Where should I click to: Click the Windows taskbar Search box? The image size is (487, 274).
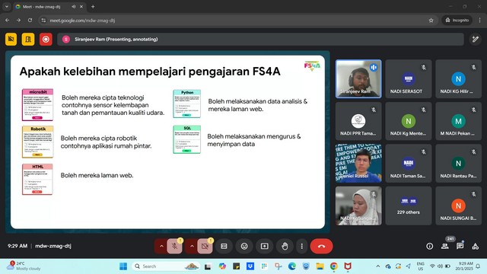(166, 266)
